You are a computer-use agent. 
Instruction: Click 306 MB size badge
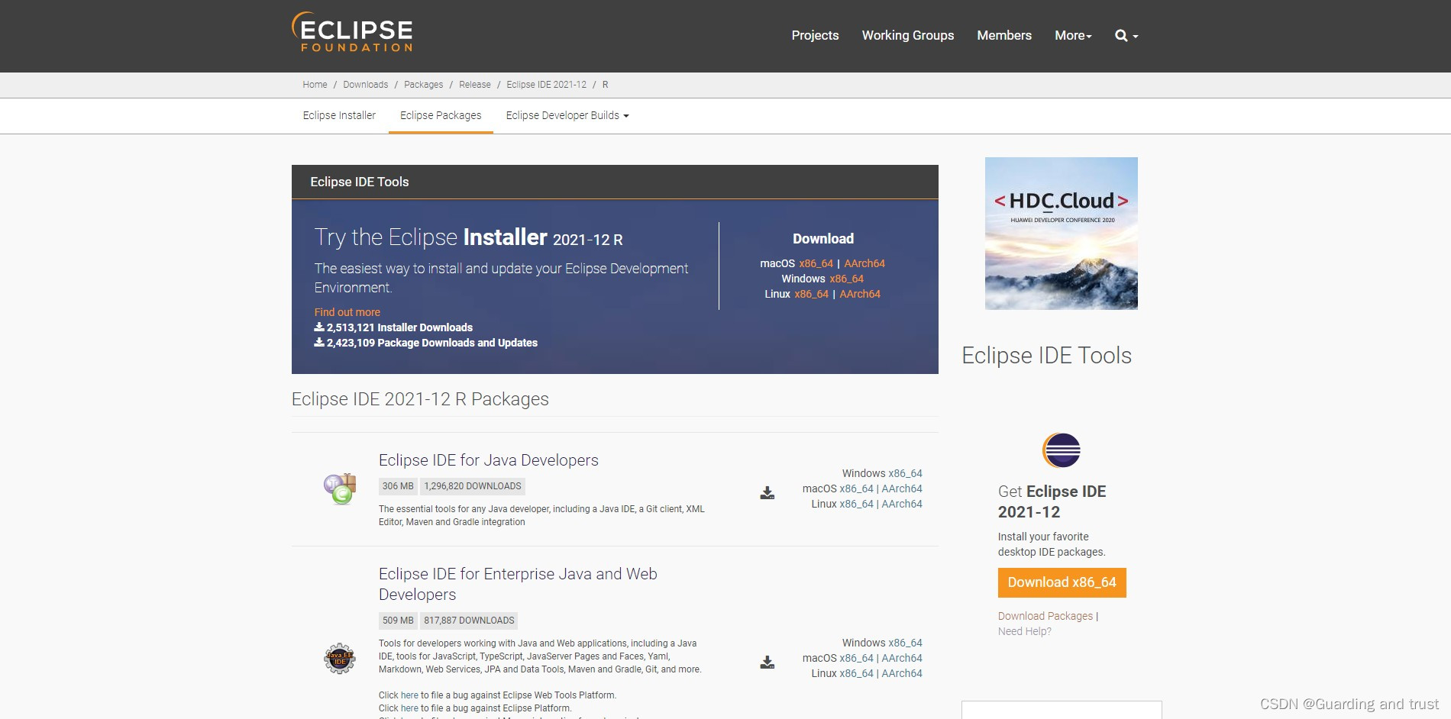click(x=398, y=486)
